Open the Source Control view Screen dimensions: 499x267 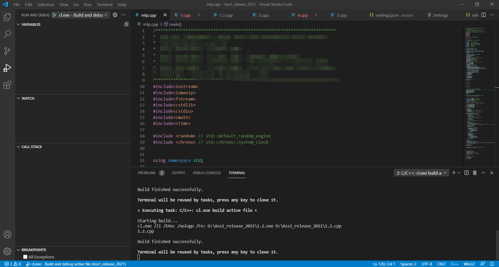pos(7,51)
